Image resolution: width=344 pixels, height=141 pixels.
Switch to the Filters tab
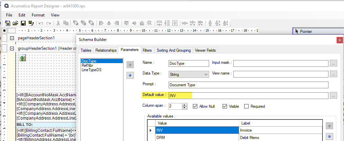[147, 50]
